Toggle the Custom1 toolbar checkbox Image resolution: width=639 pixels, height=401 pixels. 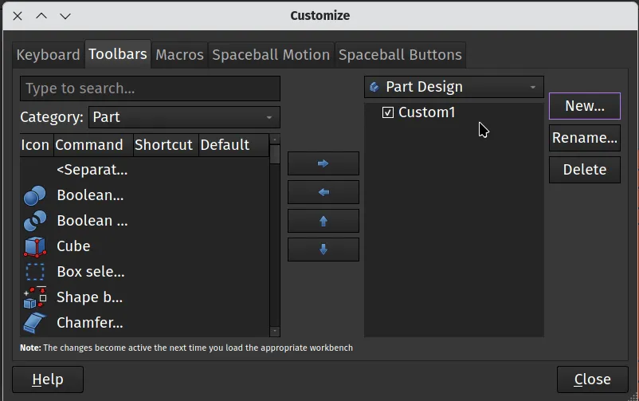387,112
